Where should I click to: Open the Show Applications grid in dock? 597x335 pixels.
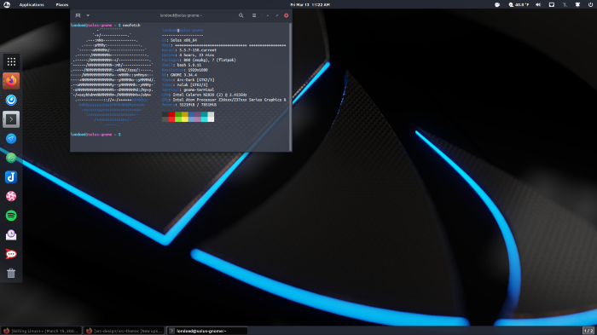click(x=11, y=61)
